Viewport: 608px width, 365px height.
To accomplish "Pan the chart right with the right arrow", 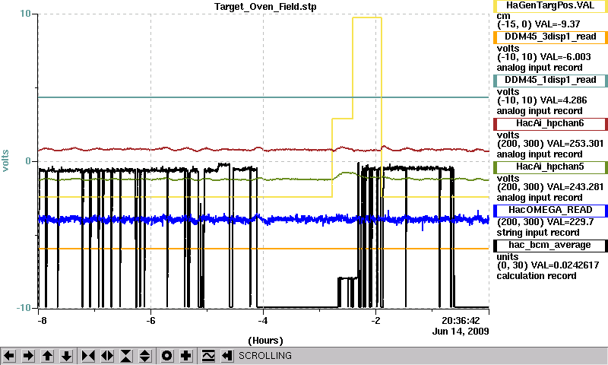I will pyautogui.click(x=28, y=356).
